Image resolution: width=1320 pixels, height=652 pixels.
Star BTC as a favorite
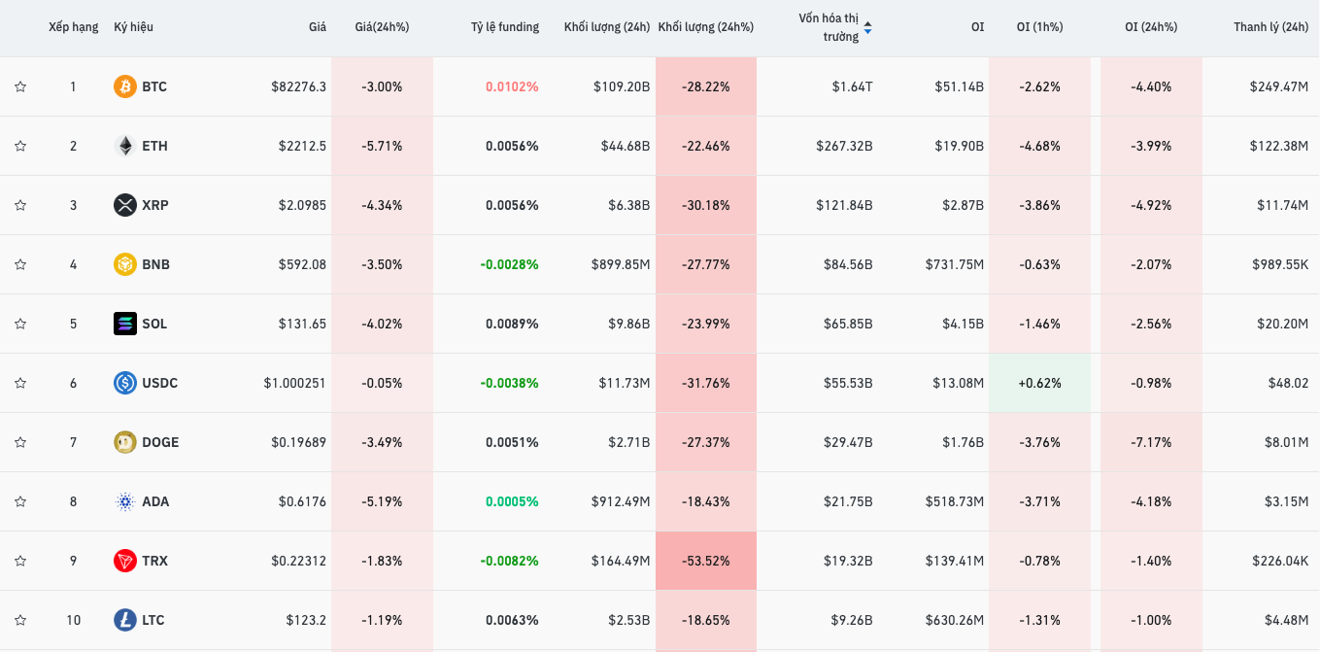coord(20,86)
